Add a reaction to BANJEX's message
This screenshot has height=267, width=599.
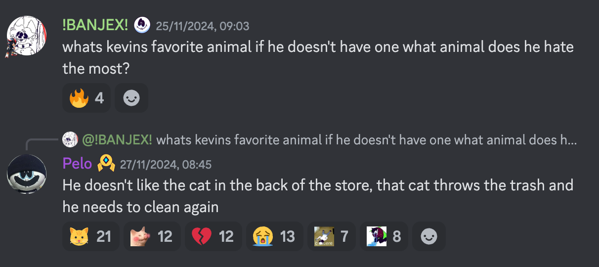(131, 98)
